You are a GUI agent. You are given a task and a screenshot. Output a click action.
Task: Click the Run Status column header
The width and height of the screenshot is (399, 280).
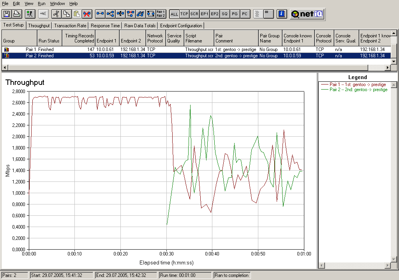pos(49,41)
